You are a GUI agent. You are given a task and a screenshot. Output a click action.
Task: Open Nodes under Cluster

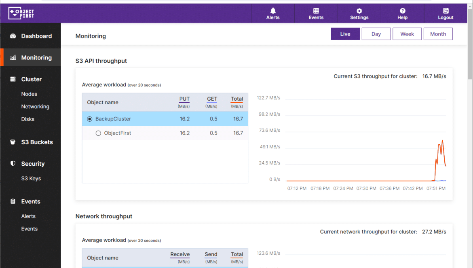[29, 94]
